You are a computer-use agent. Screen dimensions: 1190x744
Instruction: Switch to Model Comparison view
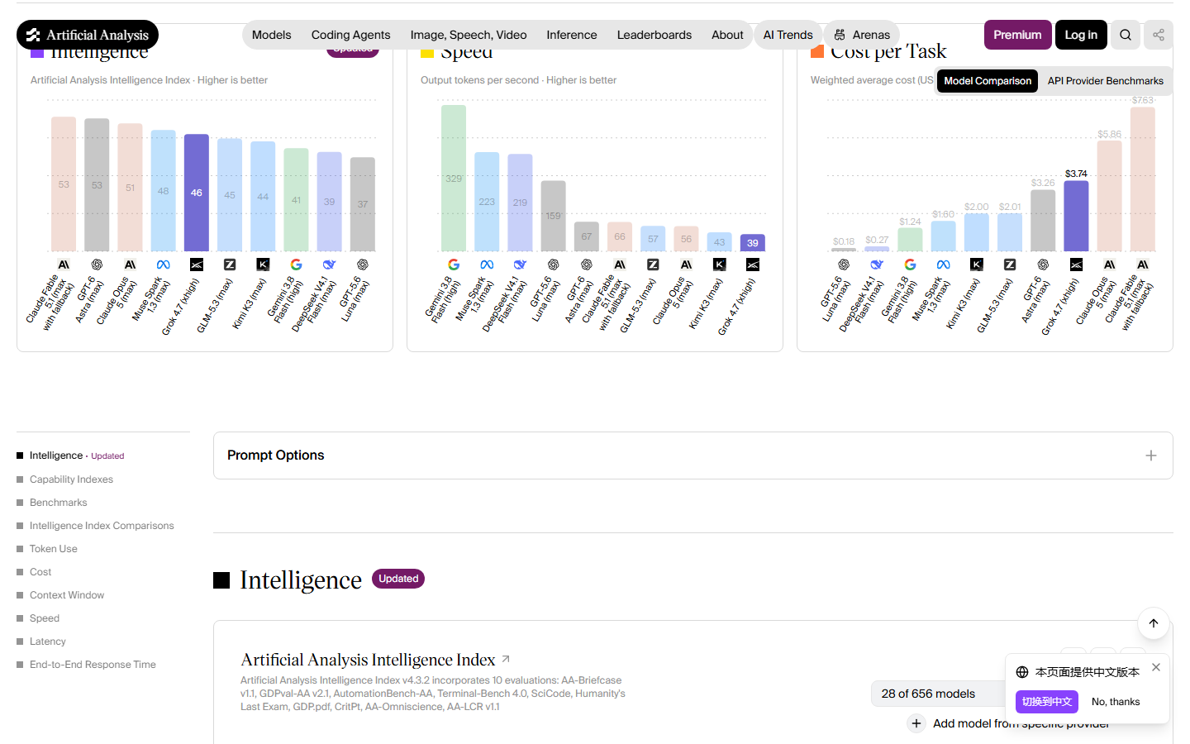988,81
